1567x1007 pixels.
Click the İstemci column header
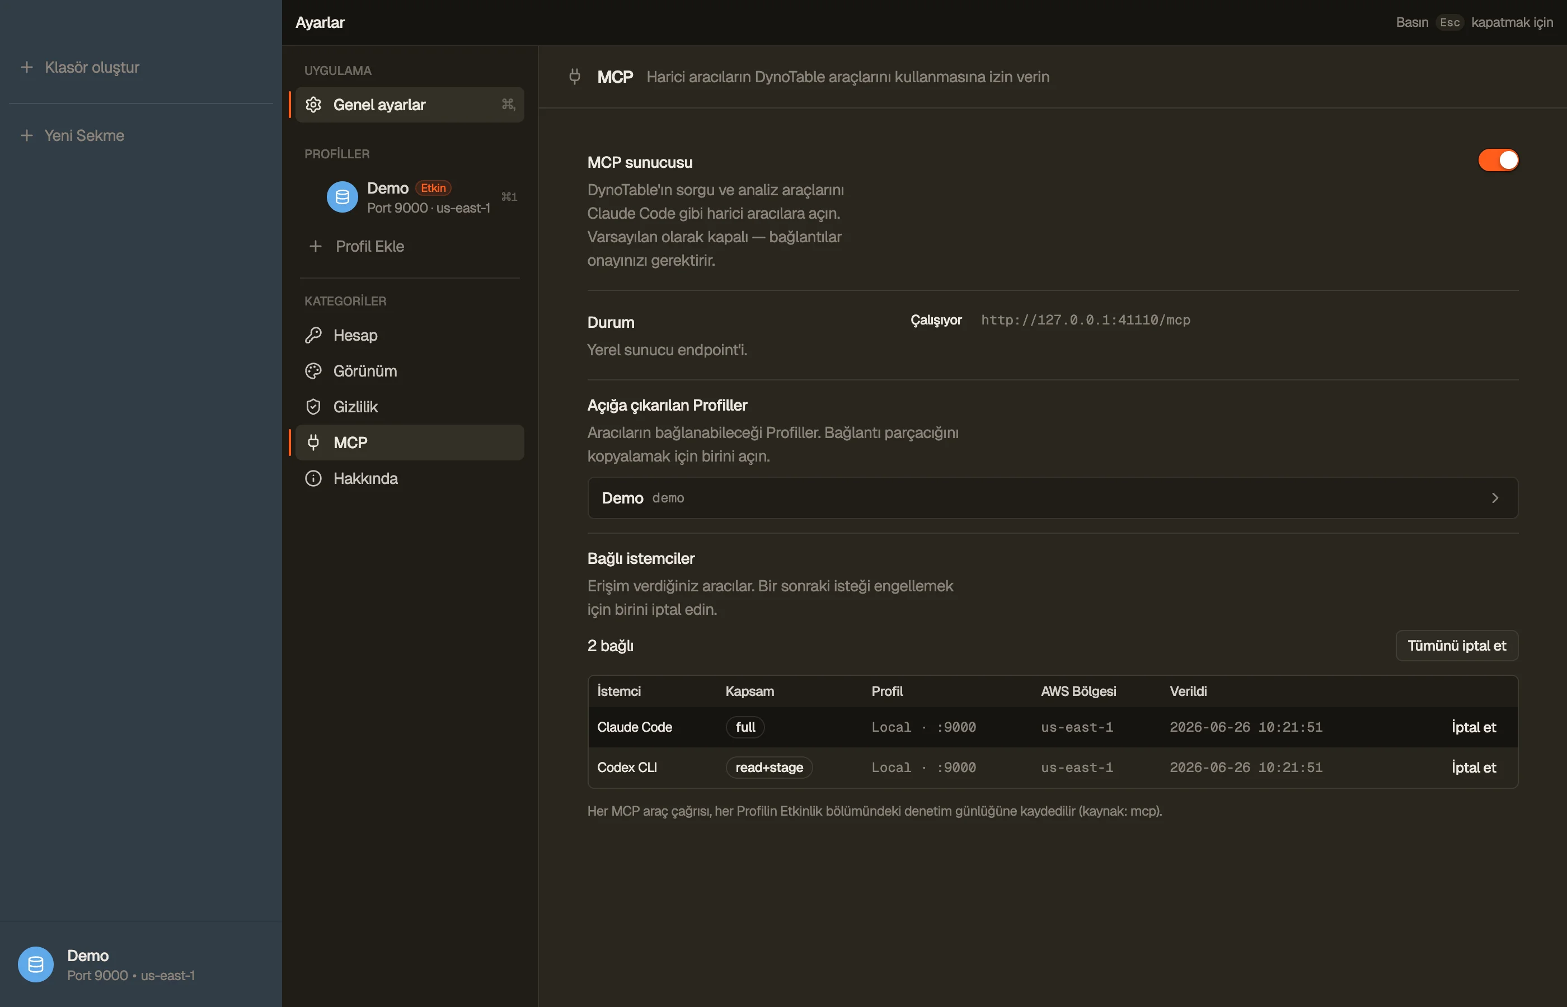(x=619, y=691)
